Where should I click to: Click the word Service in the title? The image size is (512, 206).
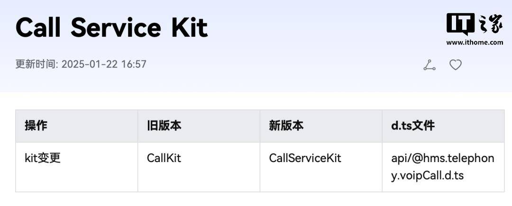pos(116,28)
